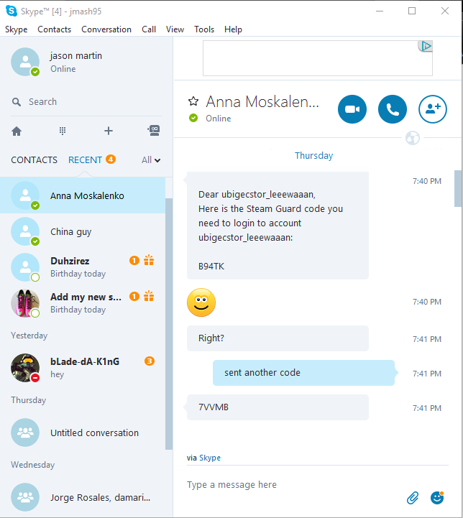
Task: Click the smiley emoticon message
Action: pos(201,302)
